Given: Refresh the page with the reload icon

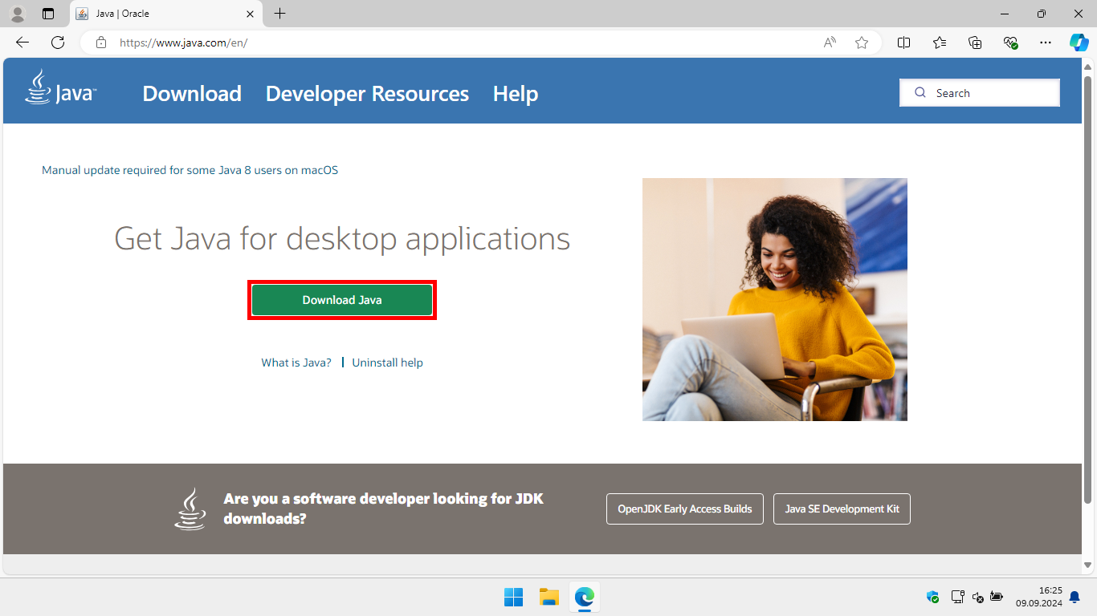Looking at the screenshot, I should click(58, 43).
